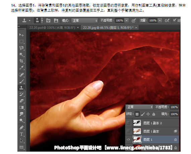Select the Gradient tool
Viewport: 191px width, 154px height.
(x=21, y=107)
